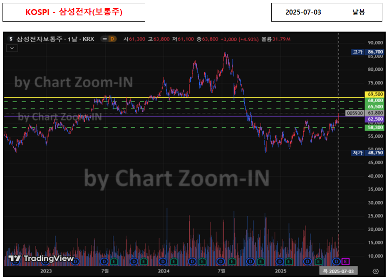Click the green earnings E marker just right of 2024

click(173, 262)
